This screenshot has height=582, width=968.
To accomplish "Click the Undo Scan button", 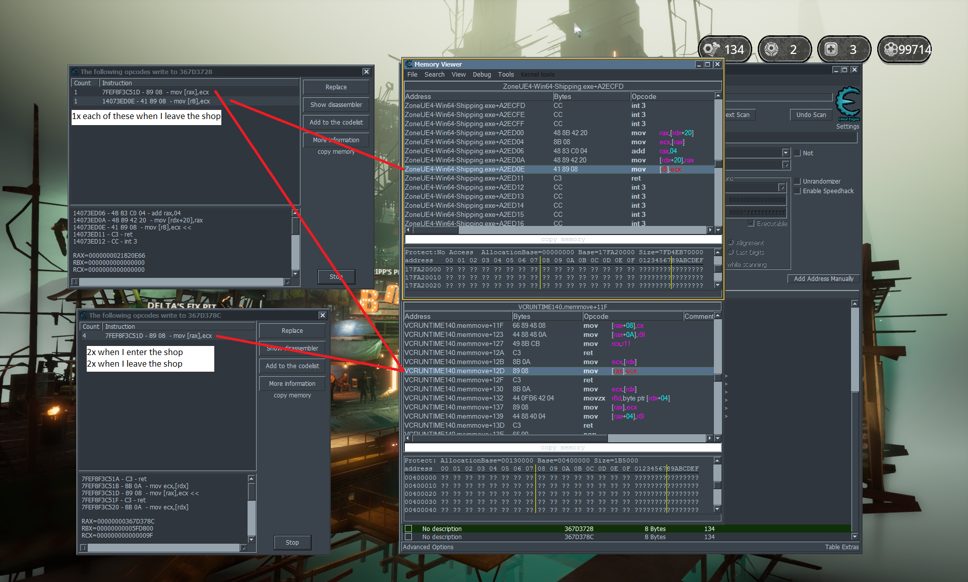I will tap(811, 114).
